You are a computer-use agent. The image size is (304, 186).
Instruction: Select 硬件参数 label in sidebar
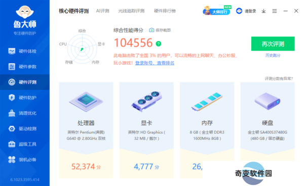(27, 67)
